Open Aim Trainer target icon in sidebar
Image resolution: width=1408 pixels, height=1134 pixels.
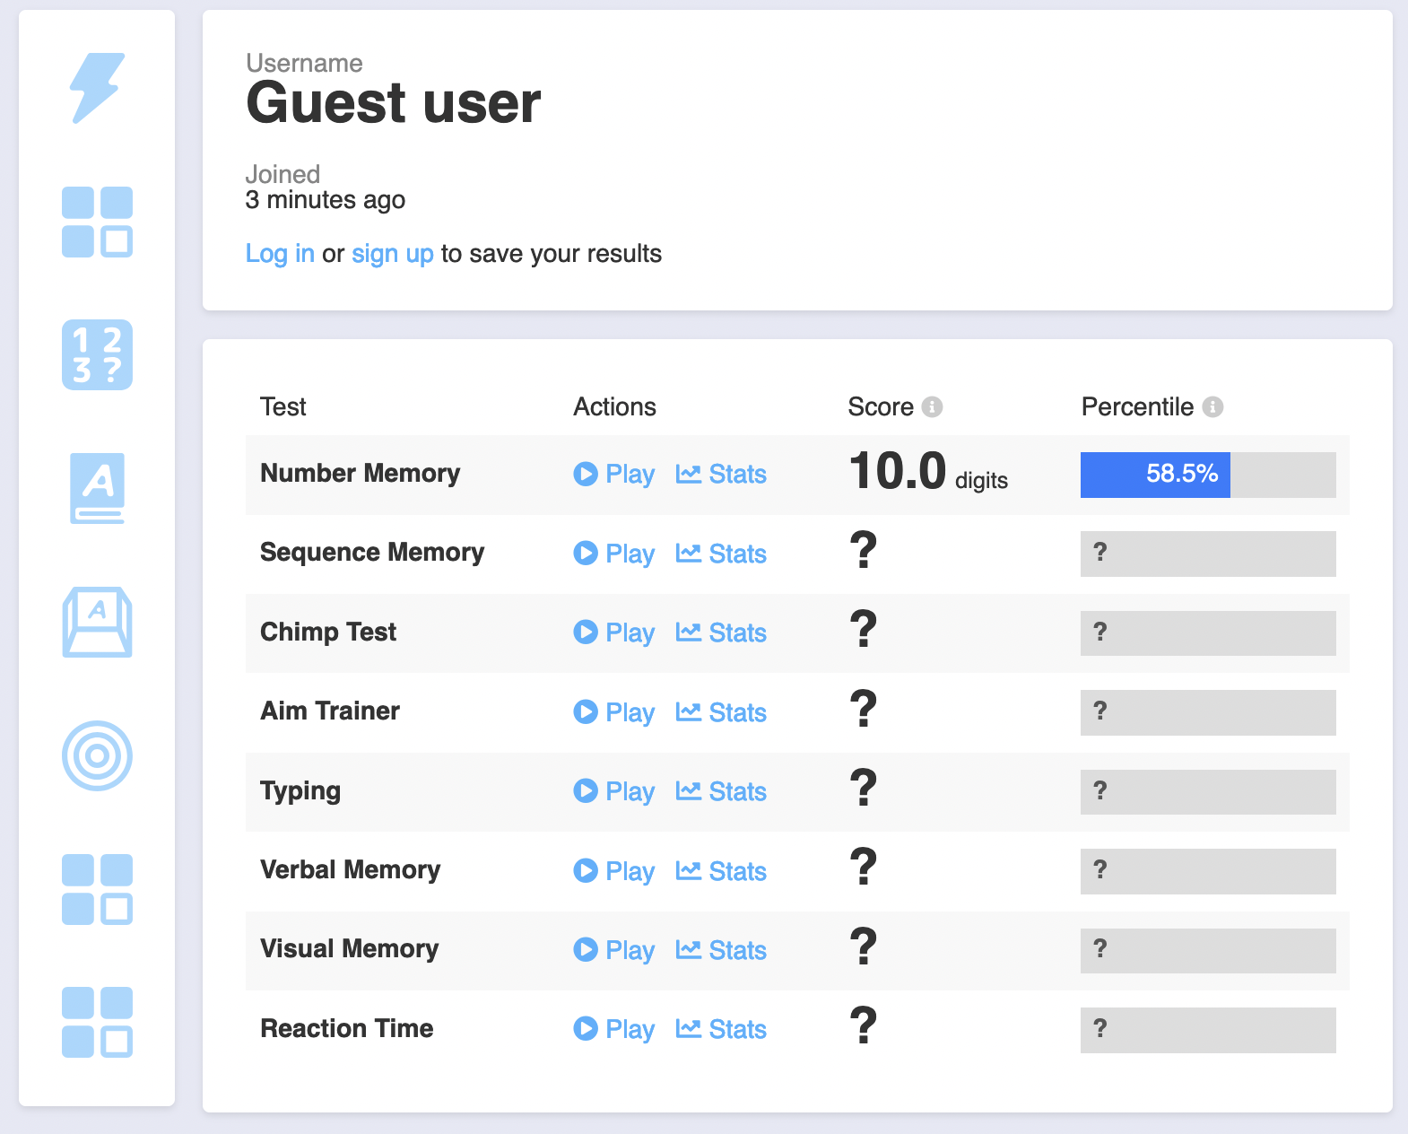tap(97, 755)
